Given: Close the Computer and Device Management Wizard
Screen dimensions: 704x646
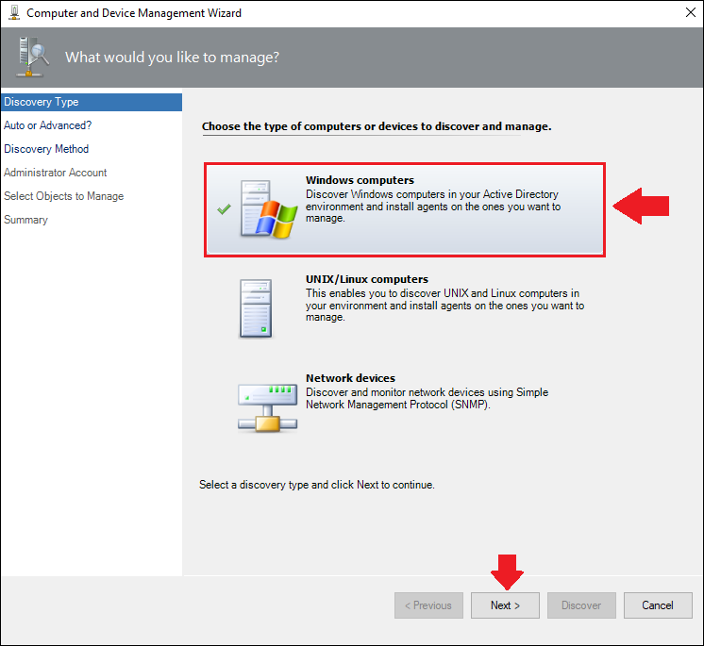Looking at the screenshot, I should (x=691, y=12).
